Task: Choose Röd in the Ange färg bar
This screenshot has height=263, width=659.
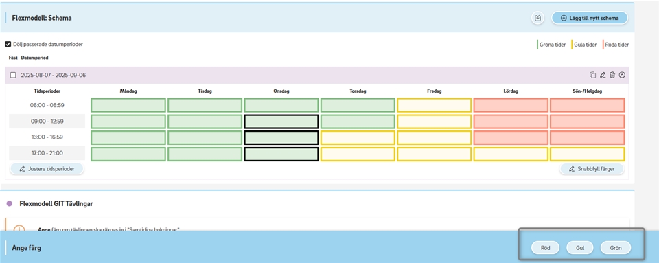Action: (x=545, y=248)
